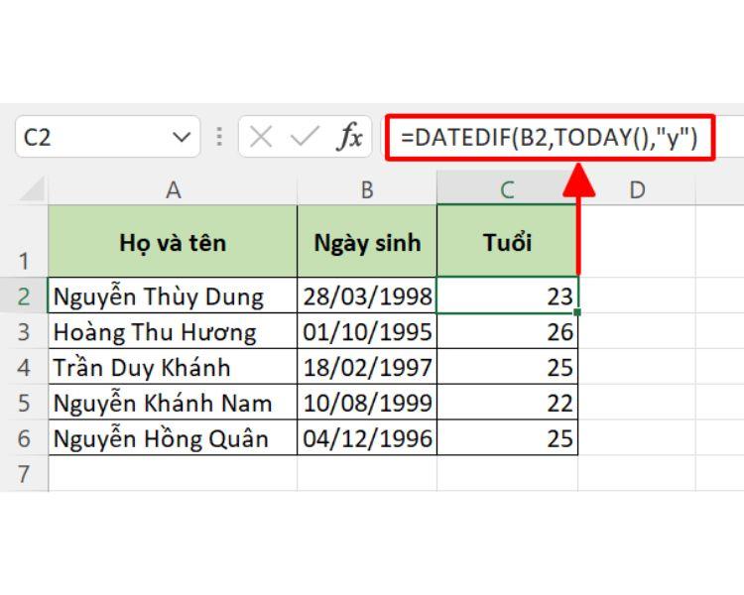
Task: Select age cell showing 23
Action: 507,296
